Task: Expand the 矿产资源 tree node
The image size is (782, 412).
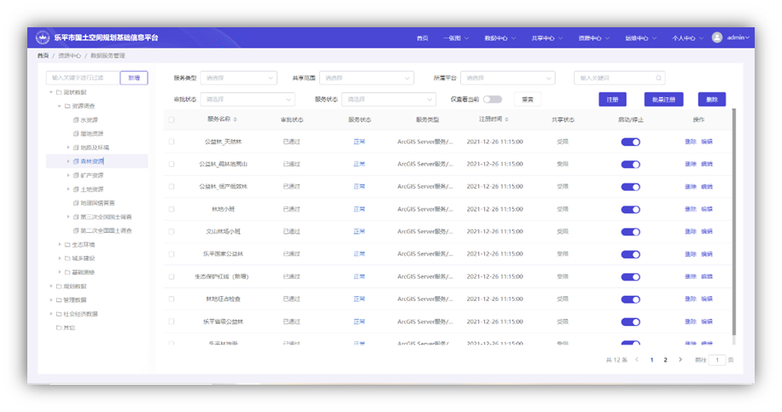Action: pyautogui.click(x=67, y=175)
